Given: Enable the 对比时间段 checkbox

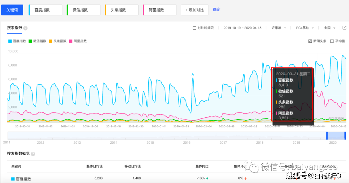Looking at the screenshot, I should coord(194,28).
